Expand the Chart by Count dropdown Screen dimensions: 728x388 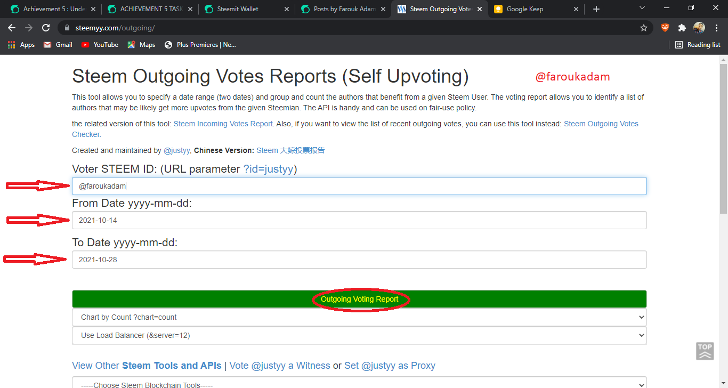359,317
